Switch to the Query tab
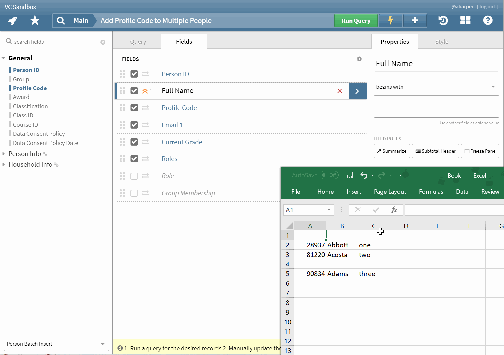The image size is (504, 355). coord(138,42)
